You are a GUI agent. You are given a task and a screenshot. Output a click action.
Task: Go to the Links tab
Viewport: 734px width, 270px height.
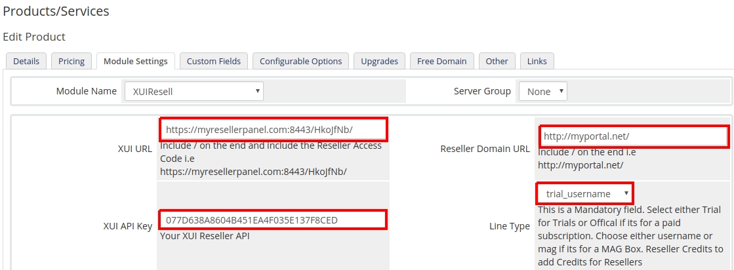coord(537,61)
